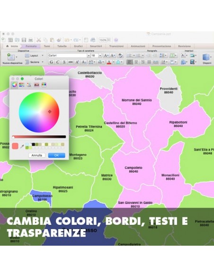Click the Print icon in the toolbar
214x277 pixels.
31,40
